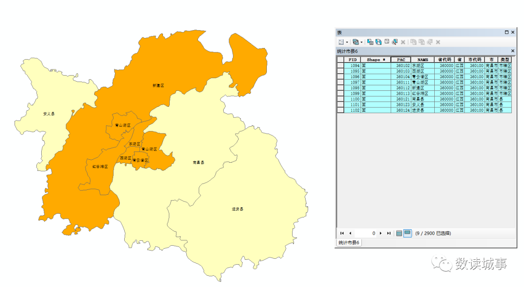Click the 红谷滩区 label on the map
Image resolution: width=524 pixels, height=287 pixels.
coord(100,167)
